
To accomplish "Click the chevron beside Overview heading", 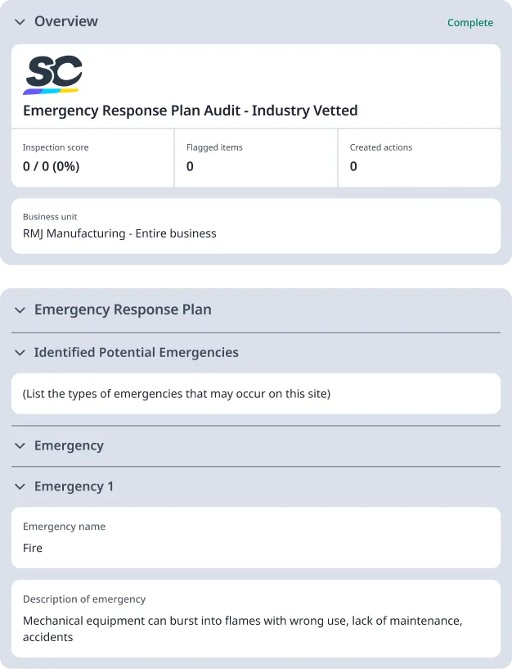I will [x=20, y=22].
